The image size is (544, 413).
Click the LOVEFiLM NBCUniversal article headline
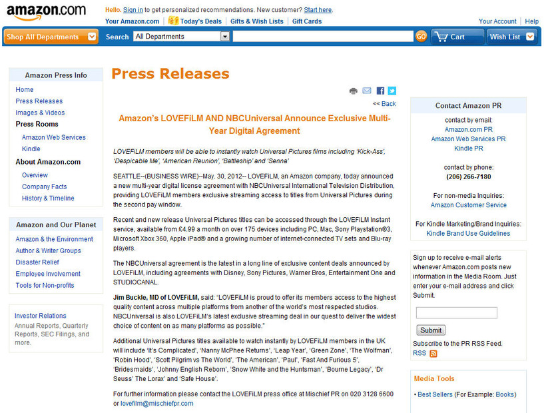254,125
